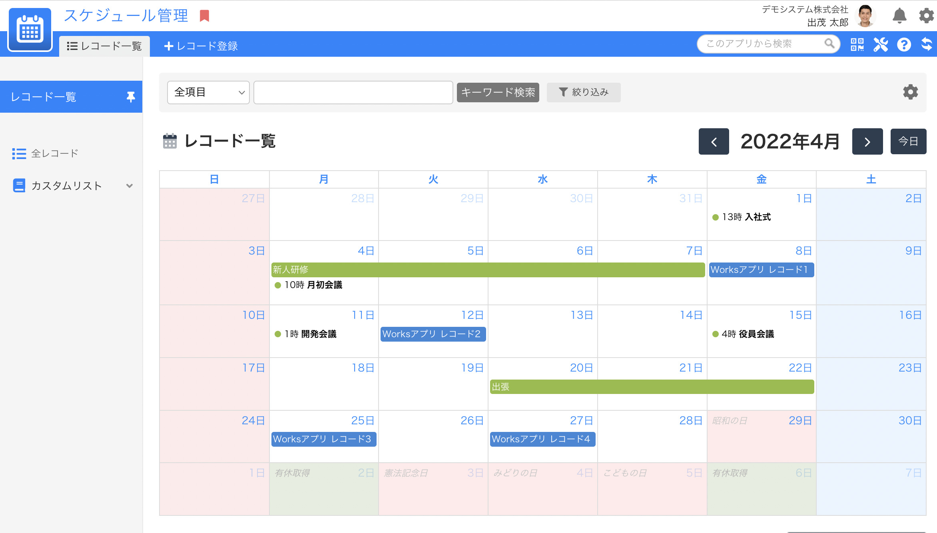Screen dimensions: 937x533
Task: Open the レコード登録 tab
Action: [201, 46]
